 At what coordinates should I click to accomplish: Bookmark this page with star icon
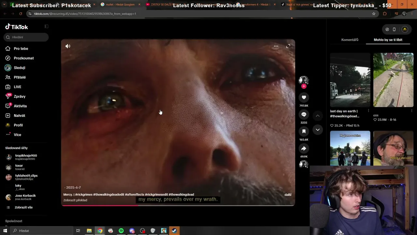374,14
